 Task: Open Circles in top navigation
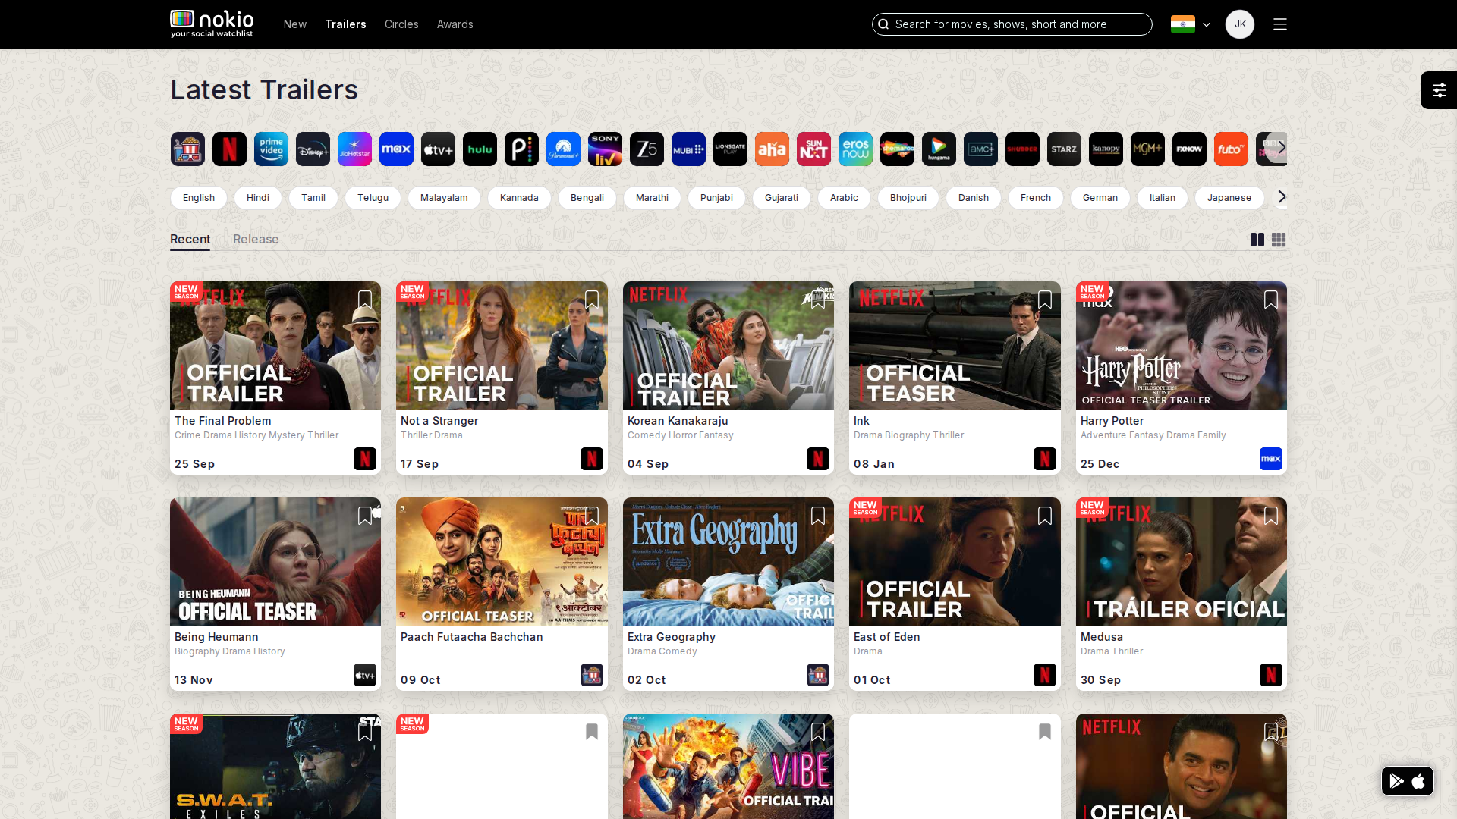tap(401, 24)
